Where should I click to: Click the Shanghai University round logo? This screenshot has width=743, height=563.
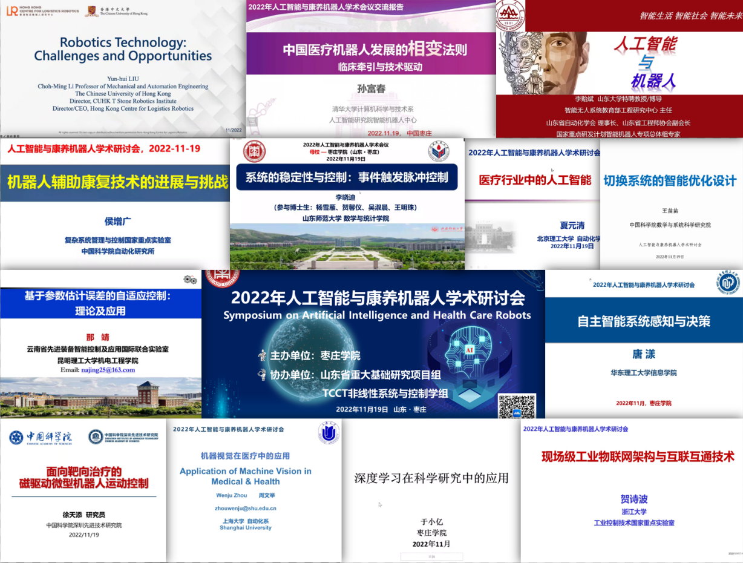(329, 433)
